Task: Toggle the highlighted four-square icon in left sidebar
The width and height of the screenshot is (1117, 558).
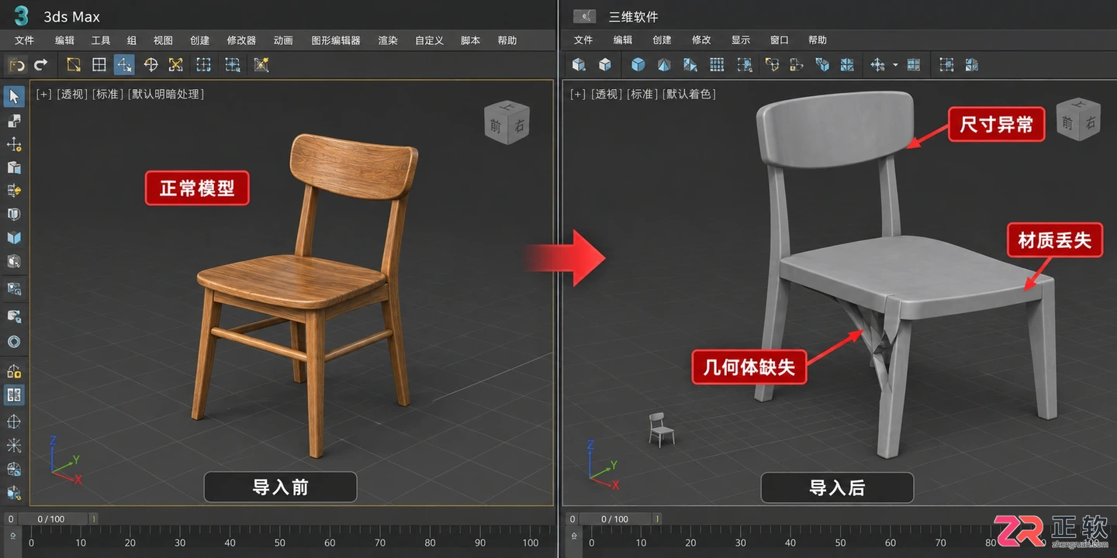Action: click(14, 395)
